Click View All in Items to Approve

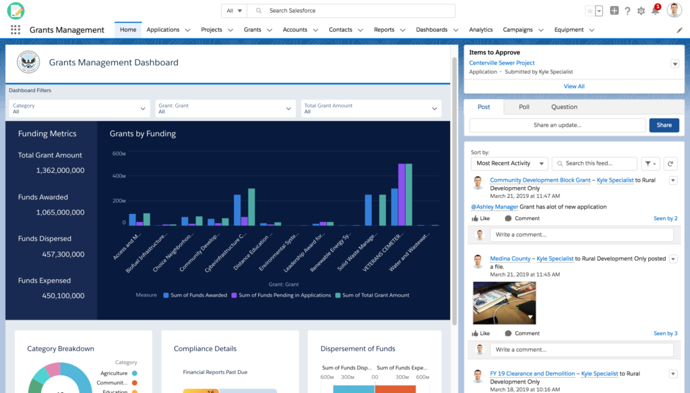click(574, 86)
